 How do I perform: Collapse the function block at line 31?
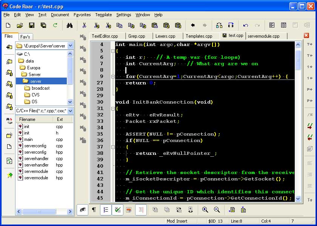[x=113, y=109]
